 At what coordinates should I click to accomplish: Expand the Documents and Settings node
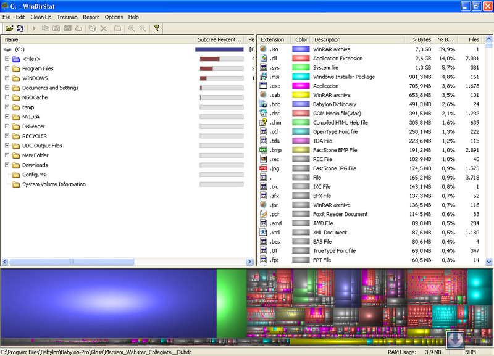(x=7, y=88)
